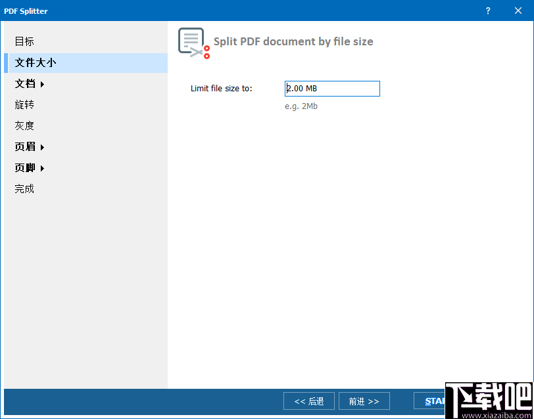534x419 pixels.
Task: Select the 目标 step in the sidebar
Action: coord(24,41)
